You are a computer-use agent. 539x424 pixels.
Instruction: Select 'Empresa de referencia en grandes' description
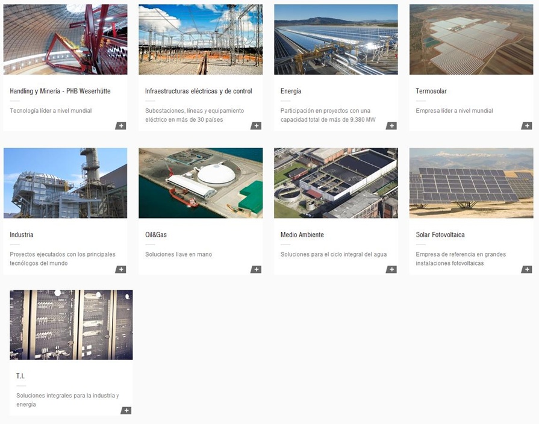coord(461,255)
